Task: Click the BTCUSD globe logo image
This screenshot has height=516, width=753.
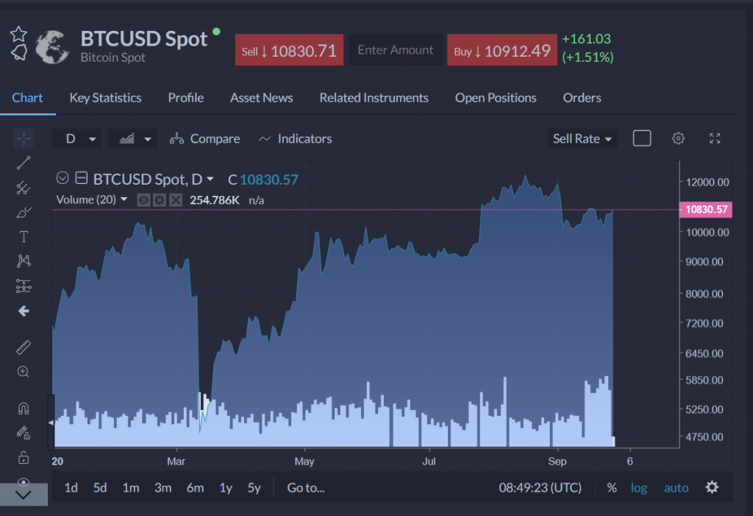Action: (x=52, y=46)
